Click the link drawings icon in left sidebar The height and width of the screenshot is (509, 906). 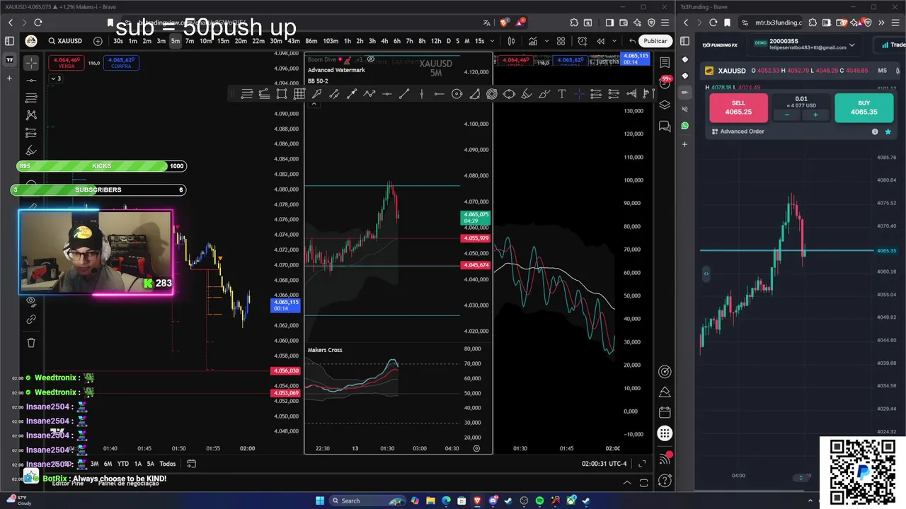point(31,320)
